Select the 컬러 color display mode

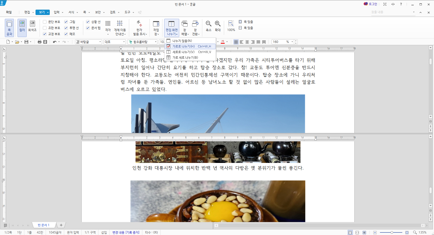coord(22,28)
